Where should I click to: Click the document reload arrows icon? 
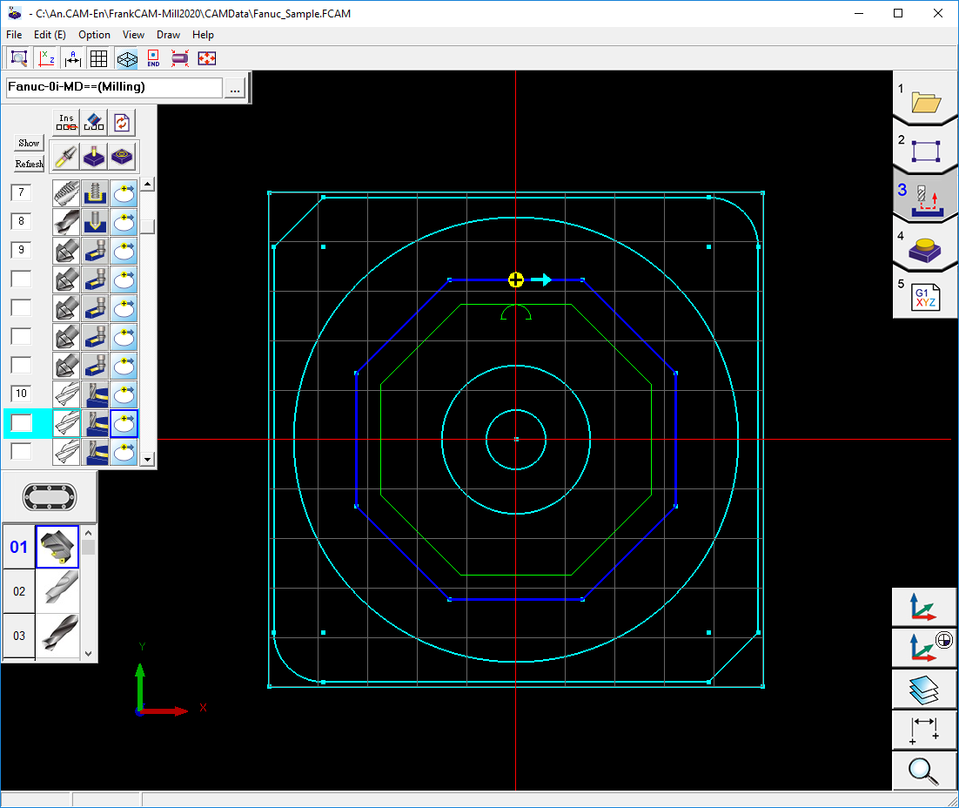coord(122,123)
